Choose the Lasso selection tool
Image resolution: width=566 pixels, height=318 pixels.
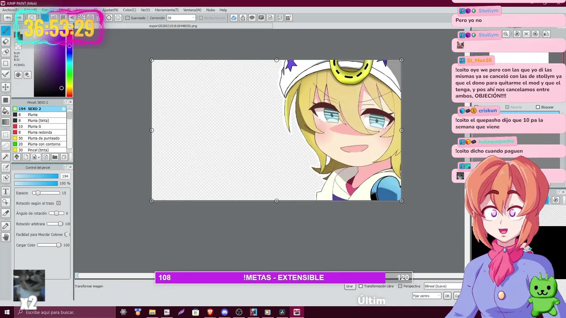(x=6, y=146)
